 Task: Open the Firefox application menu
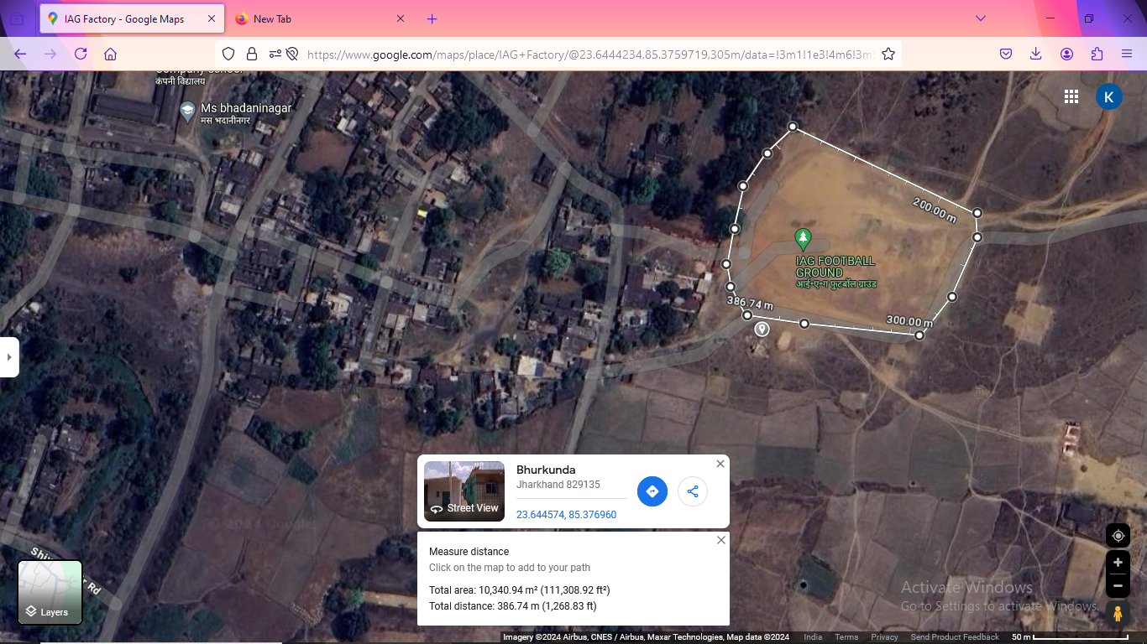click(1127, 54)
